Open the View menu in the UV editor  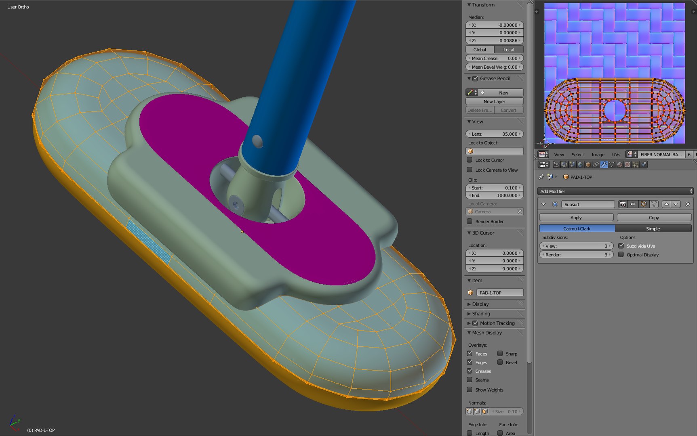point(559,155)
